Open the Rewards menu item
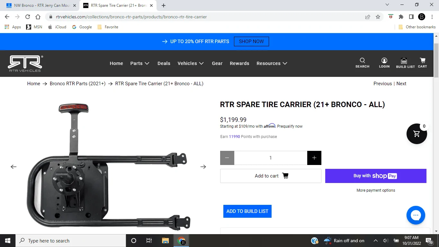 239,63
